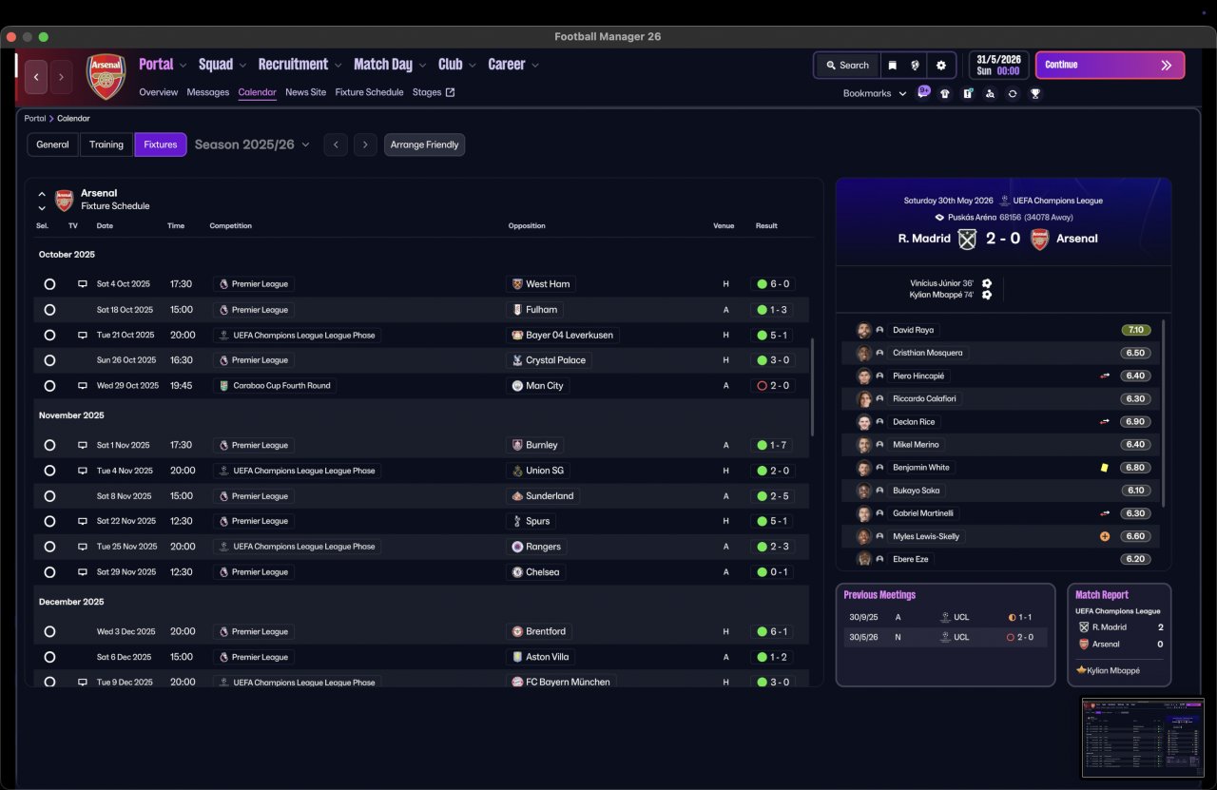This screenshot has width=1217, height=790.
Task: Select the Crystal Palace fixture radio button
Action: pos(49,360)
